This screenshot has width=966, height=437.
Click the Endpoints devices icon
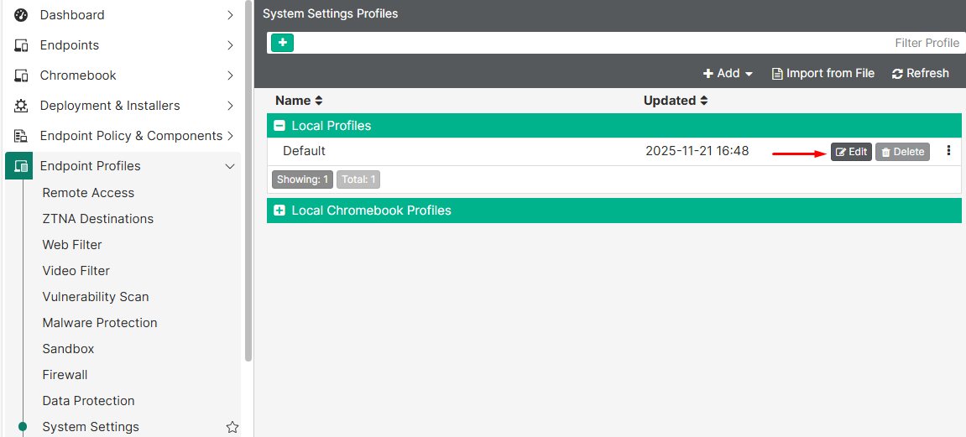click(21, 45)
